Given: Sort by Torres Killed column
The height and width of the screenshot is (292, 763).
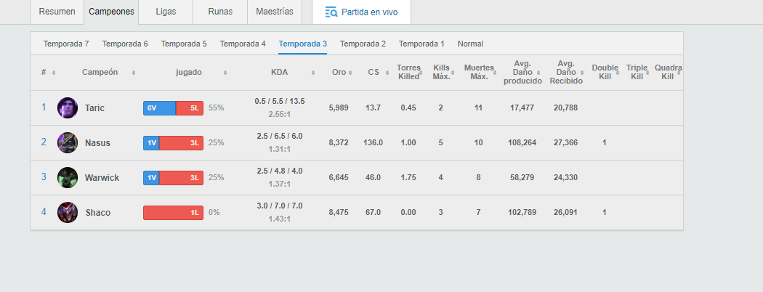Looking at the screenshot, I should 408,72.
